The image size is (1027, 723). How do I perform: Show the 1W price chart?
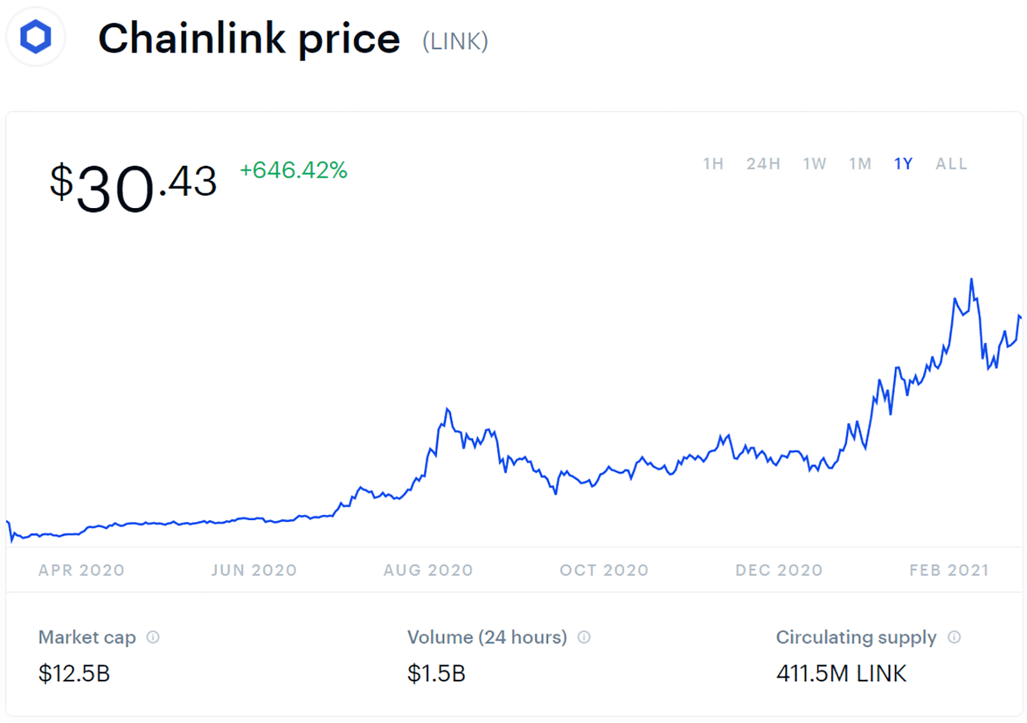814,164
